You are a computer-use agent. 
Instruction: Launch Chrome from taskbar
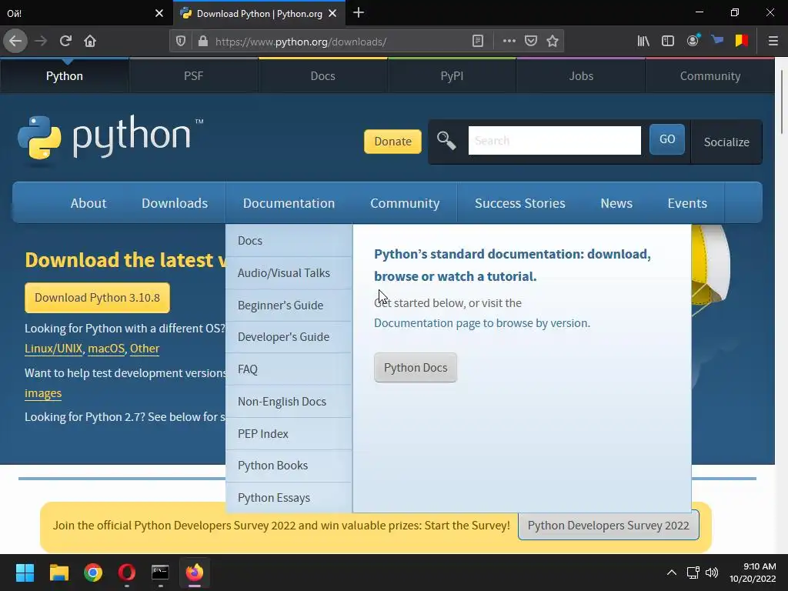93,573
